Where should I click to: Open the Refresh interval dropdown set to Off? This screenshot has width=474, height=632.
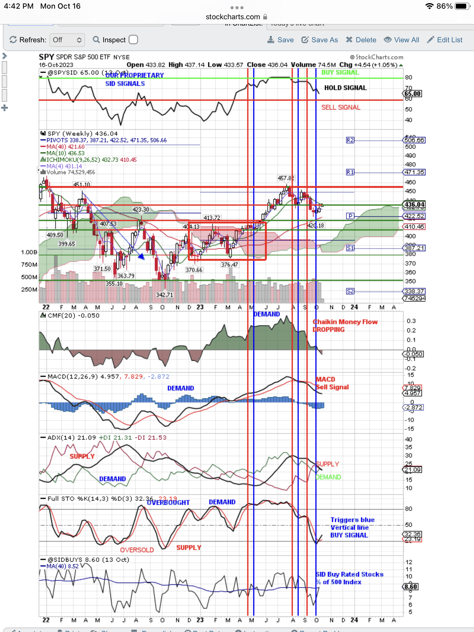(x=67, y=40)
